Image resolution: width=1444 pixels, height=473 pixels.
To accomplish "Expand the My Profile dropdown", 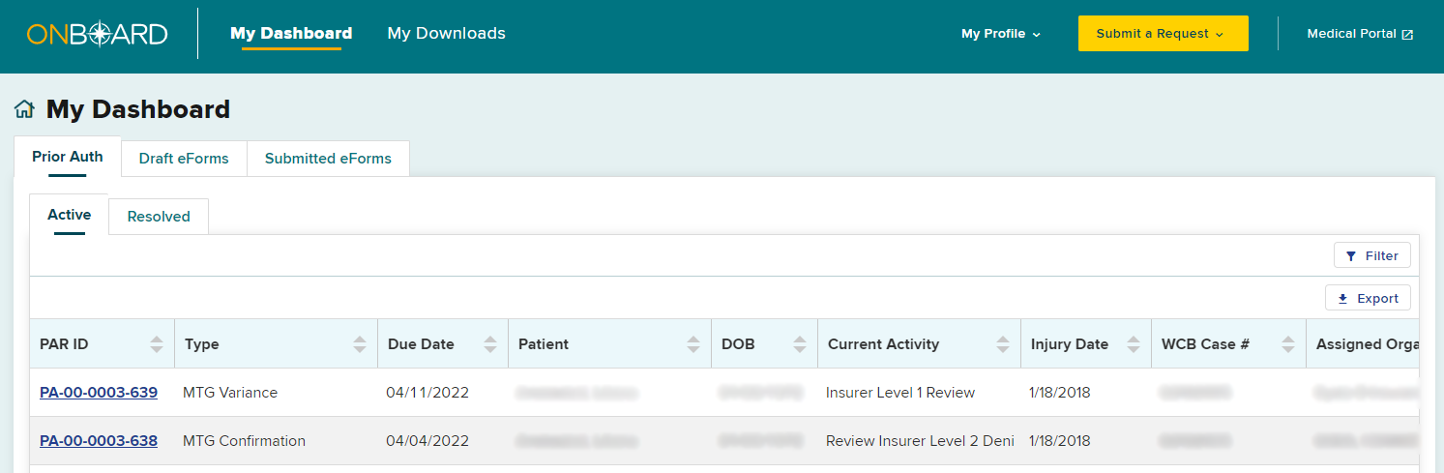I will pos(1000,34).
